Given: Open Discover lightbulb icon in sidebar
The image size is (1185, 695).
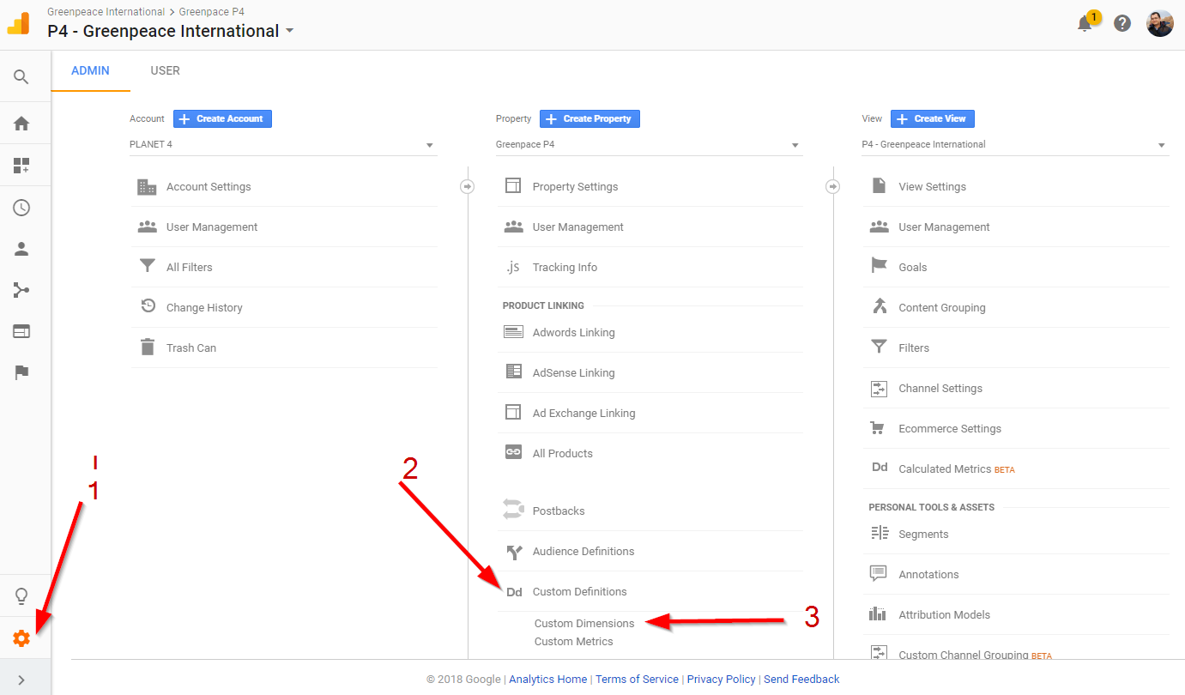Looking at the screenshot, I should point(21,596).
